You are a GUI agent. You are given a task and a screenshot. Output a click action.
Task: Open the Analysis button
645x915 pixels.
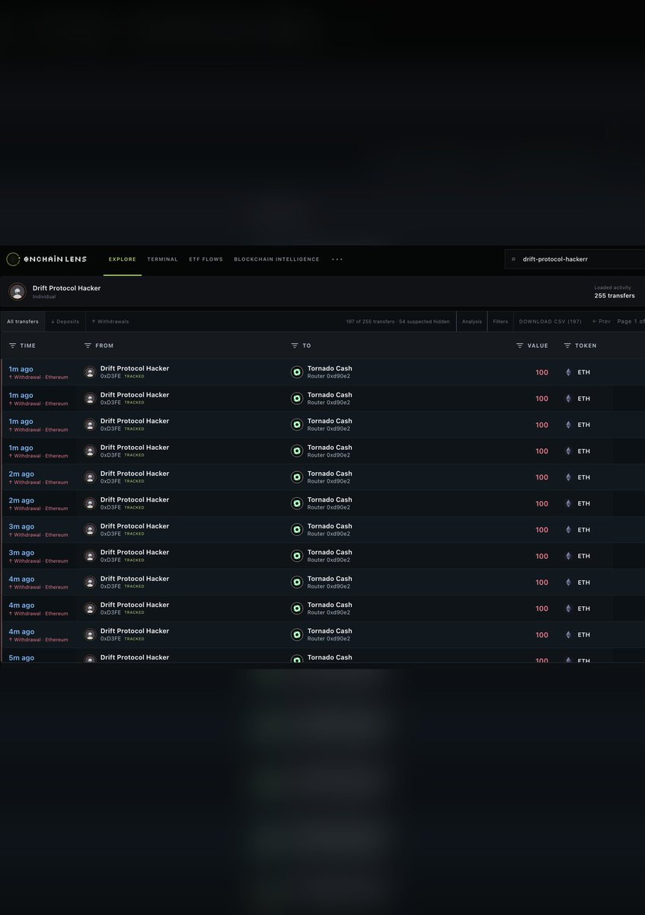pos(472,322)
